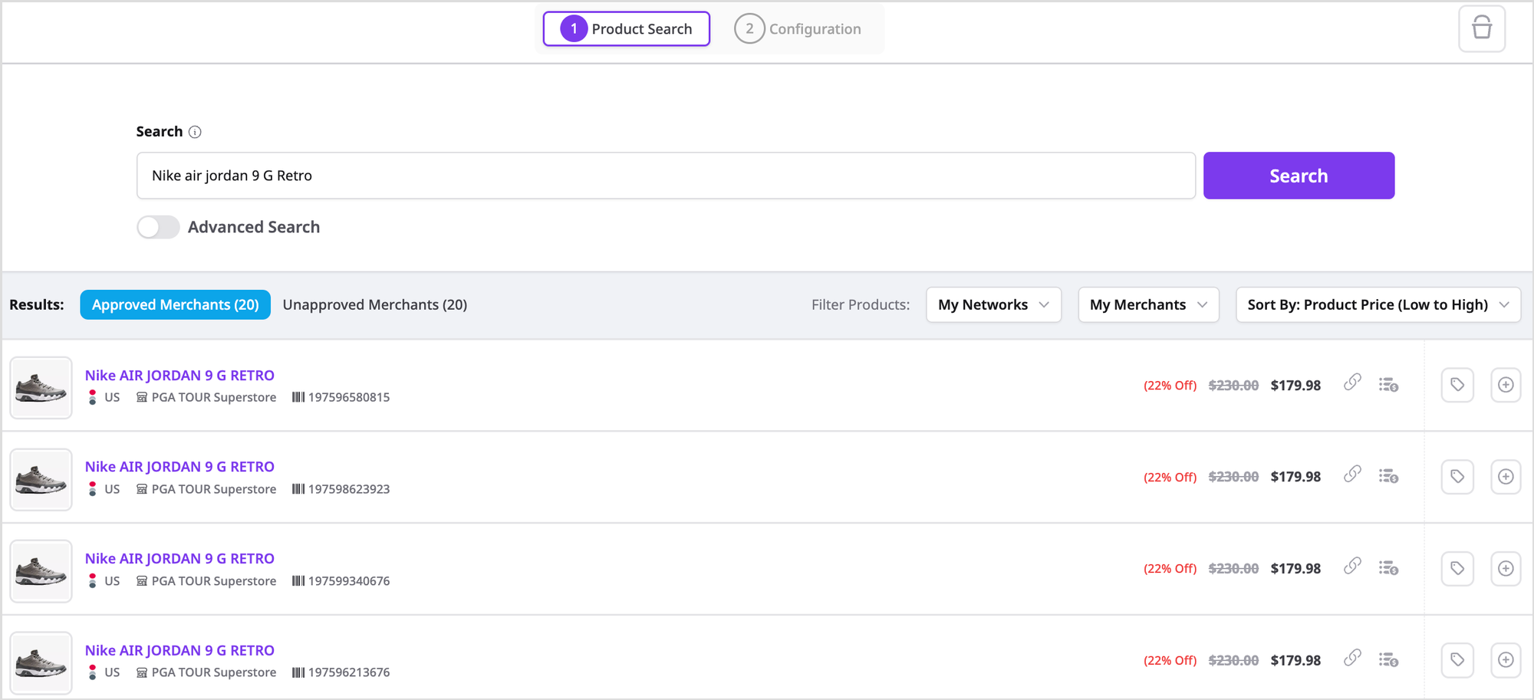
Task: Click US country flag for product 197598623923
Action: coord(92,489)
